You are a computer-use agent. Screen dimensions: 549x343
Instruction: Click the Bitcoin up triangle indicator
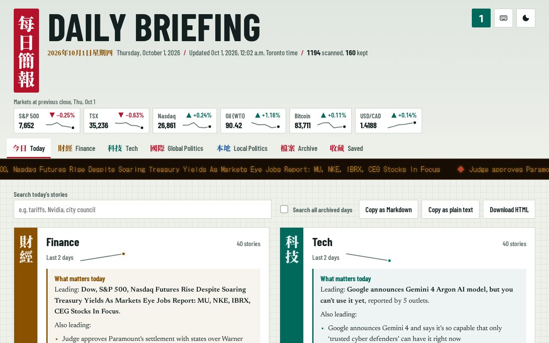point(323,115)
